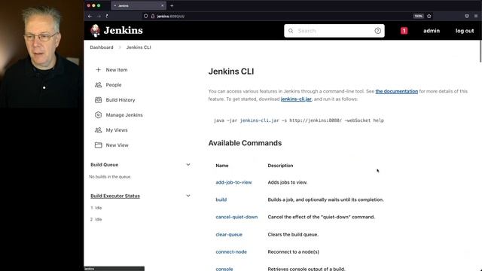Click the 'Clears the build queue.' description

pos(293,234)
